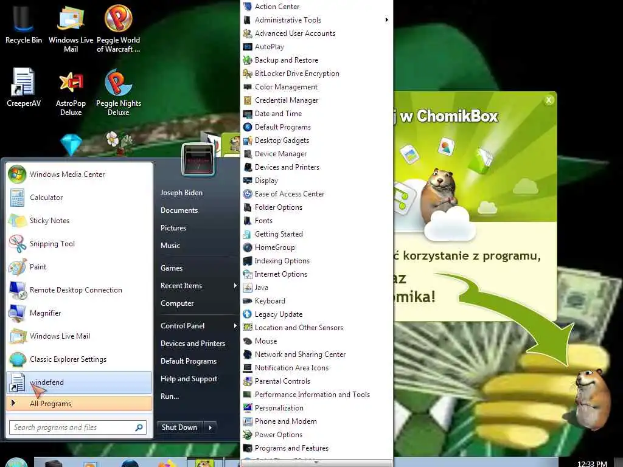The height and width of the screenshot is (467, 623).
Task: Open Remote Desktop Connection icon
Action: click(x=17, y=290)
